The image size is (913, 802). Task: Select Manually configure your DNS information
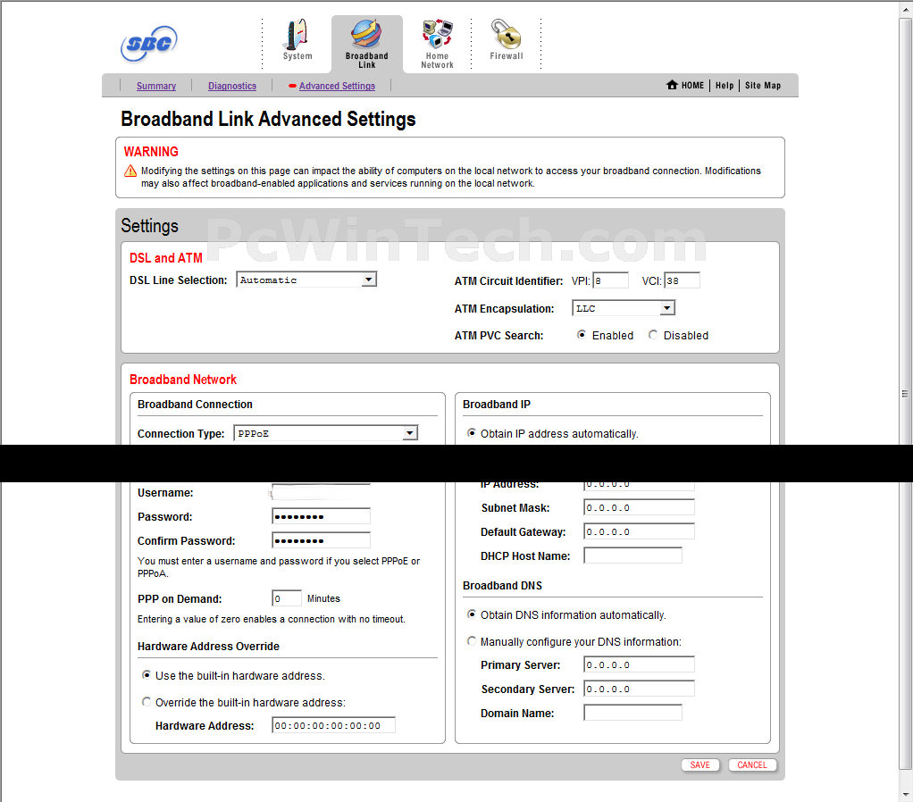click(x=472, y=641)
